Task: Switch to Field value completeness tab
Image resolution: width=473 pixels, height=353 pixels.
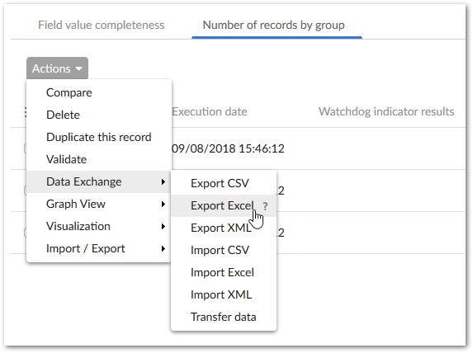Action: pyautogui.click(x=101, y=25)
